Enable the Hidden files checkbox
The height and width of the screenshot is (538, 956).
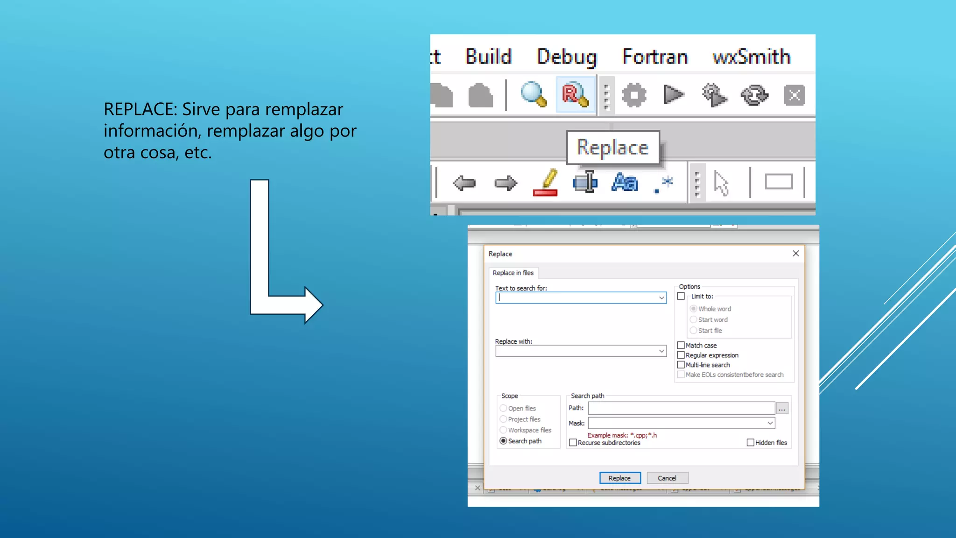(751, 442)
